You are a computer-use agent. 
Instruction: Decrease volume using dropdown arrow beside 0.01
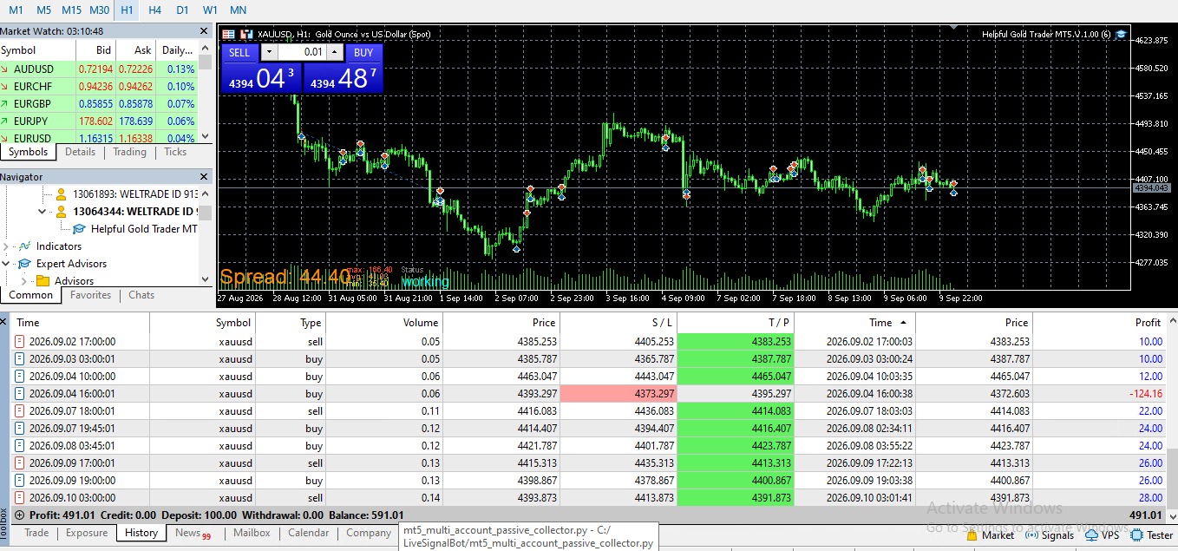(268, 52)
